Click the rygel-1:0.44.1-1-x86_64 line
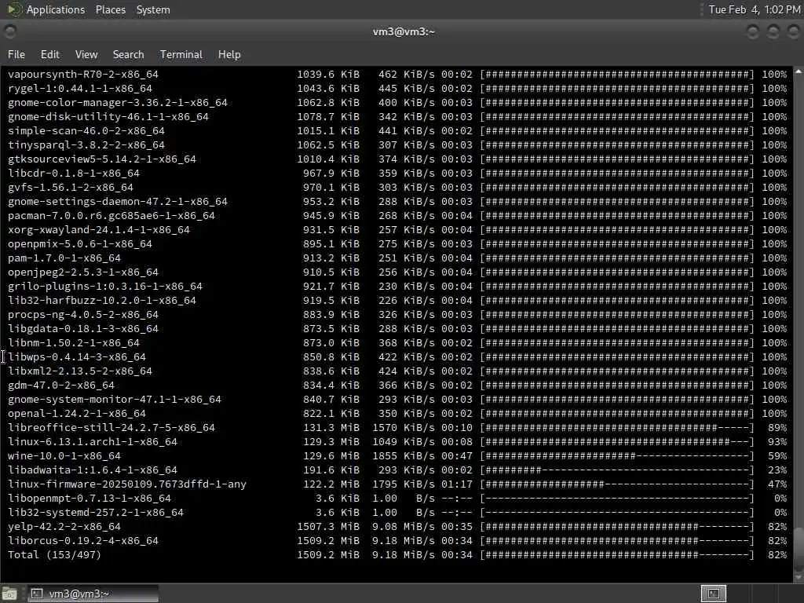This screenshot has width=804, height=603. click(397, 89)
